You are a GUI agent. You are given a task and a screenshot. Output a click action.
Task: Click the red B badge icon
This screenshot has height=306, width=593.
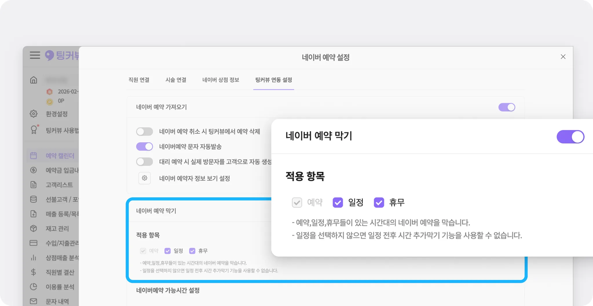pyautogui.click(x=50, y=92)
